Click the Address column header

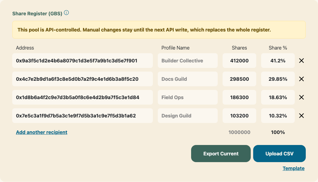click(x=25, y=48)
